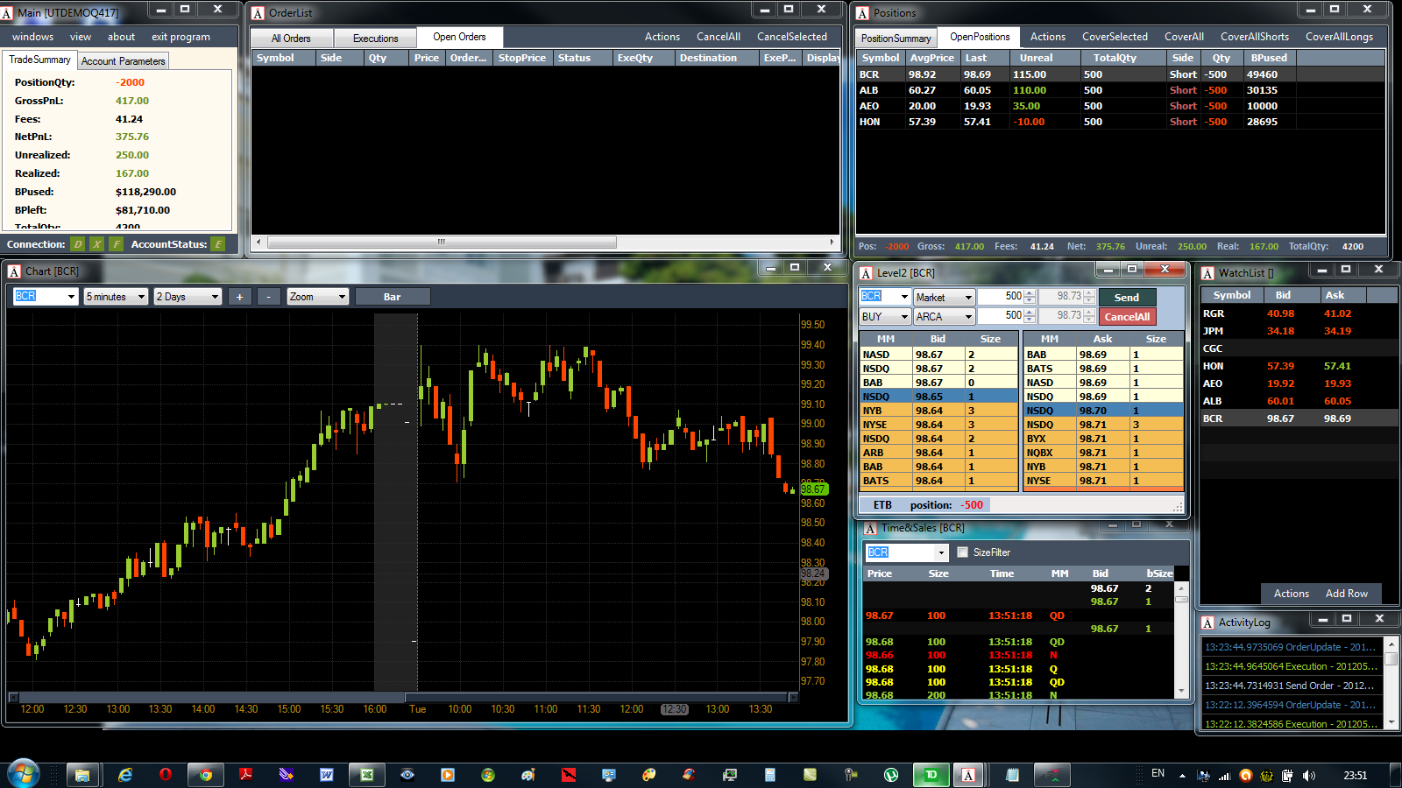Image resolution: width=1402 pixels, height=788 pixels.
Task: Click the plus zoom-in button on Chart toolbar
Action: pyautogui.click(x=239, y=297)
